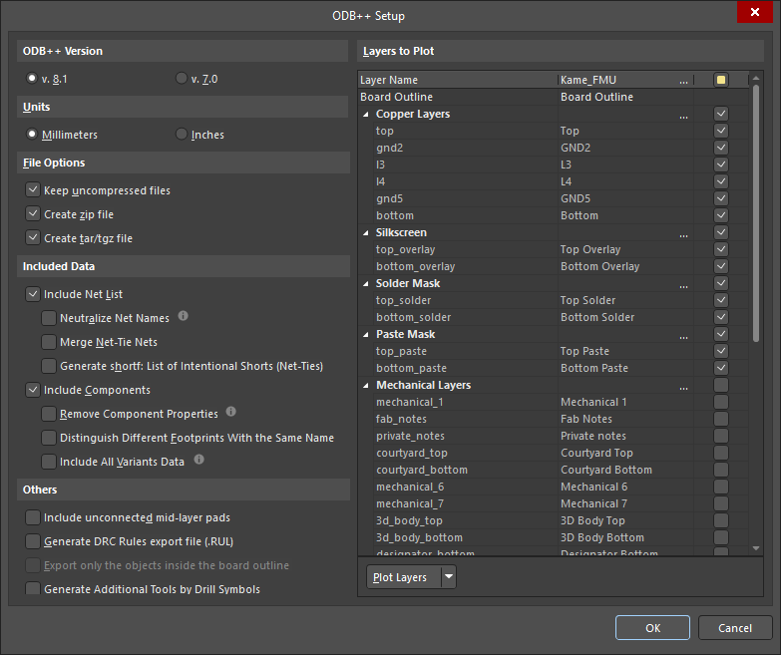The image size is (781, 655).
Task: Uncheck plot for bottom copper layer
Action: 721,215
